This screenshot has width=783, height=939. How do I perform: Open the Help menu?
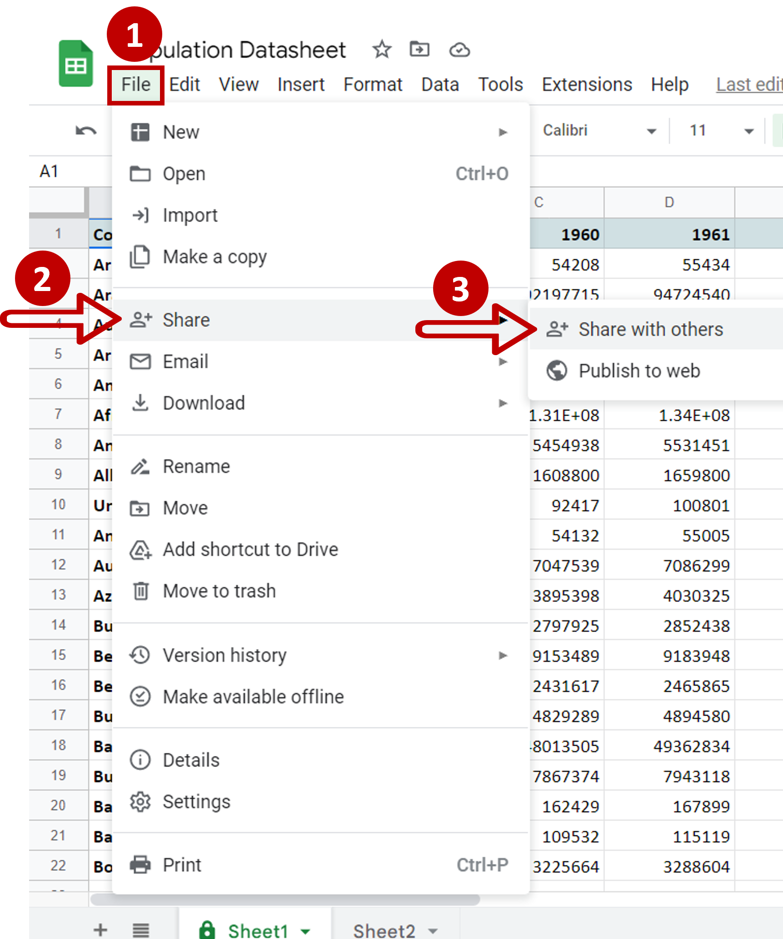669,85
